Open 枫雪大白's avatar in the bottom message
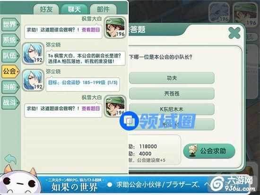The image size is (260, 195). click(x=115, y=106)
